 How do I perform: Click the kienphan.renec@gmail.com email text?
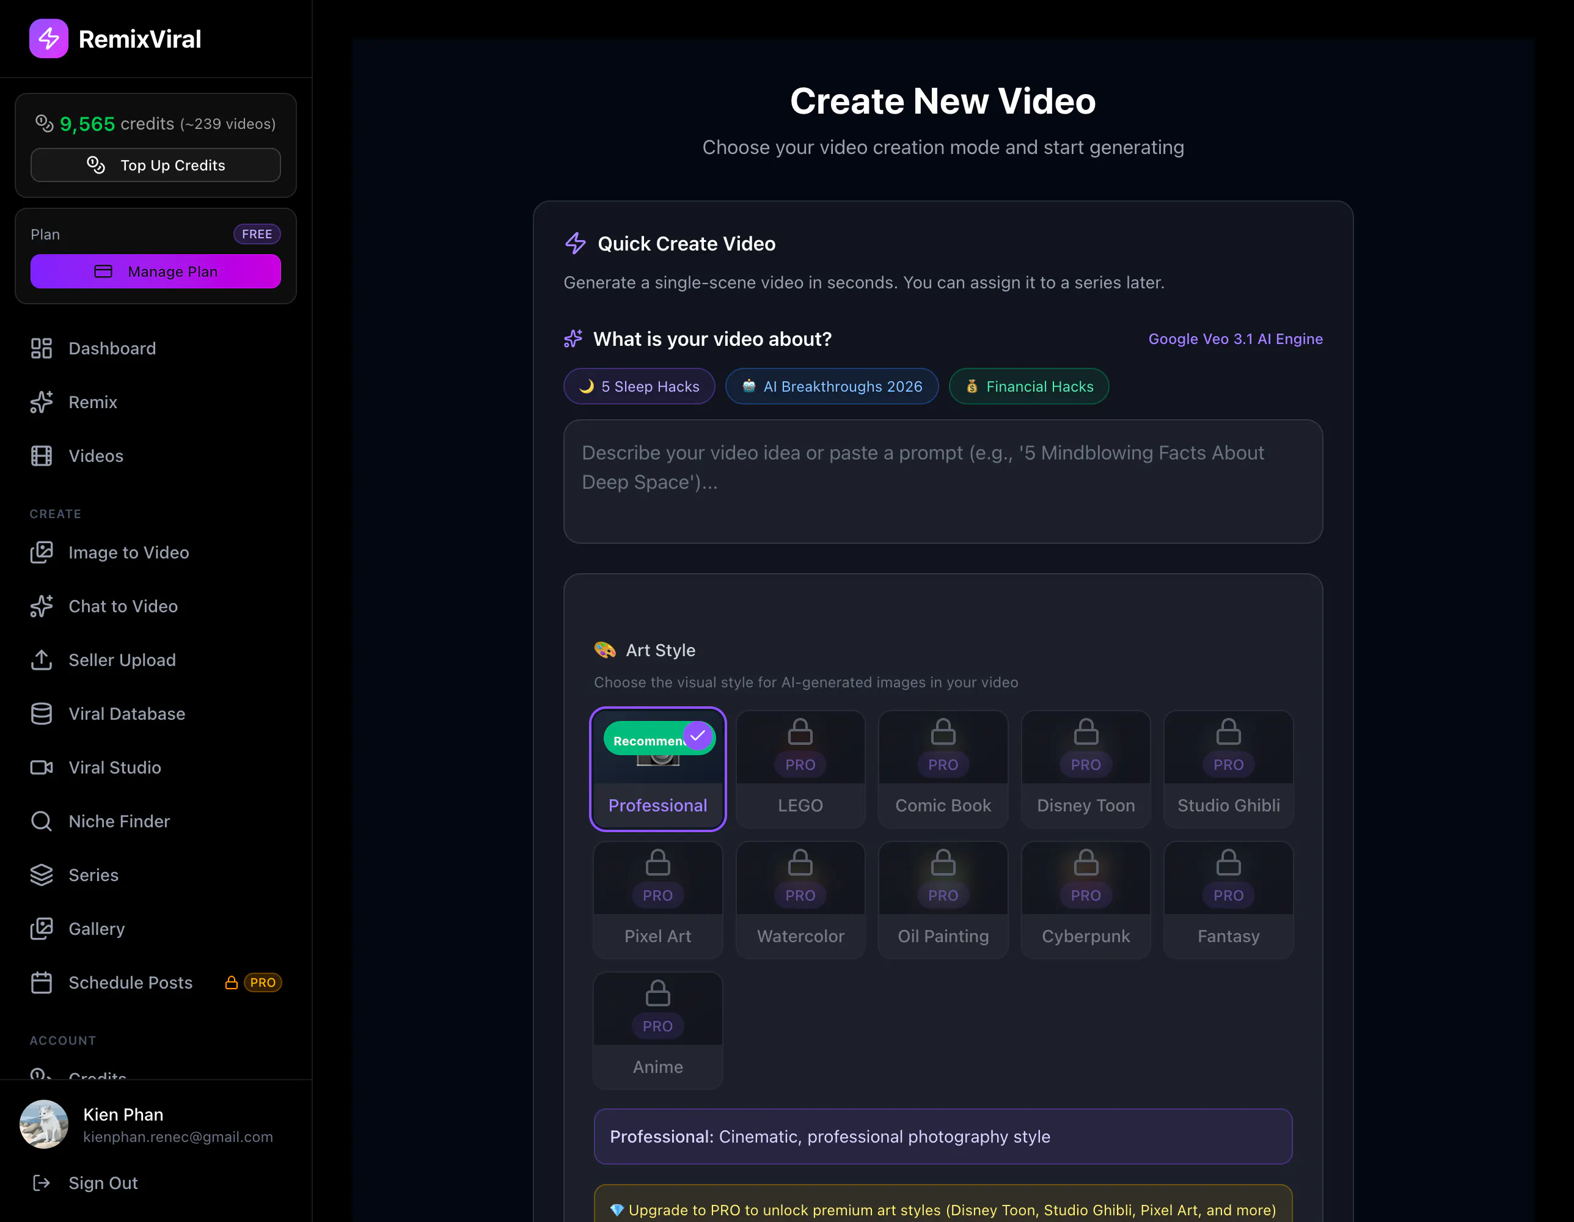[178, 1136]
